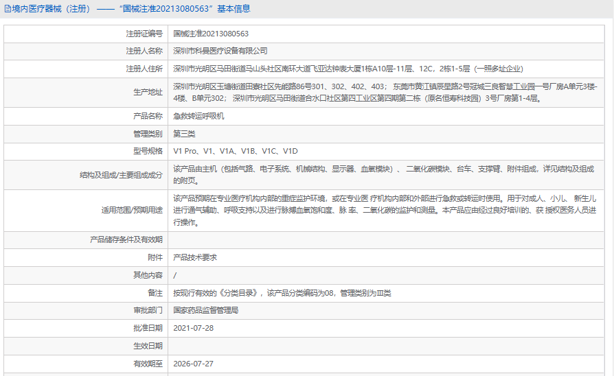Click approval department 国家药品监督管理局
Viewport: 614px width, 376px height.
205,311
